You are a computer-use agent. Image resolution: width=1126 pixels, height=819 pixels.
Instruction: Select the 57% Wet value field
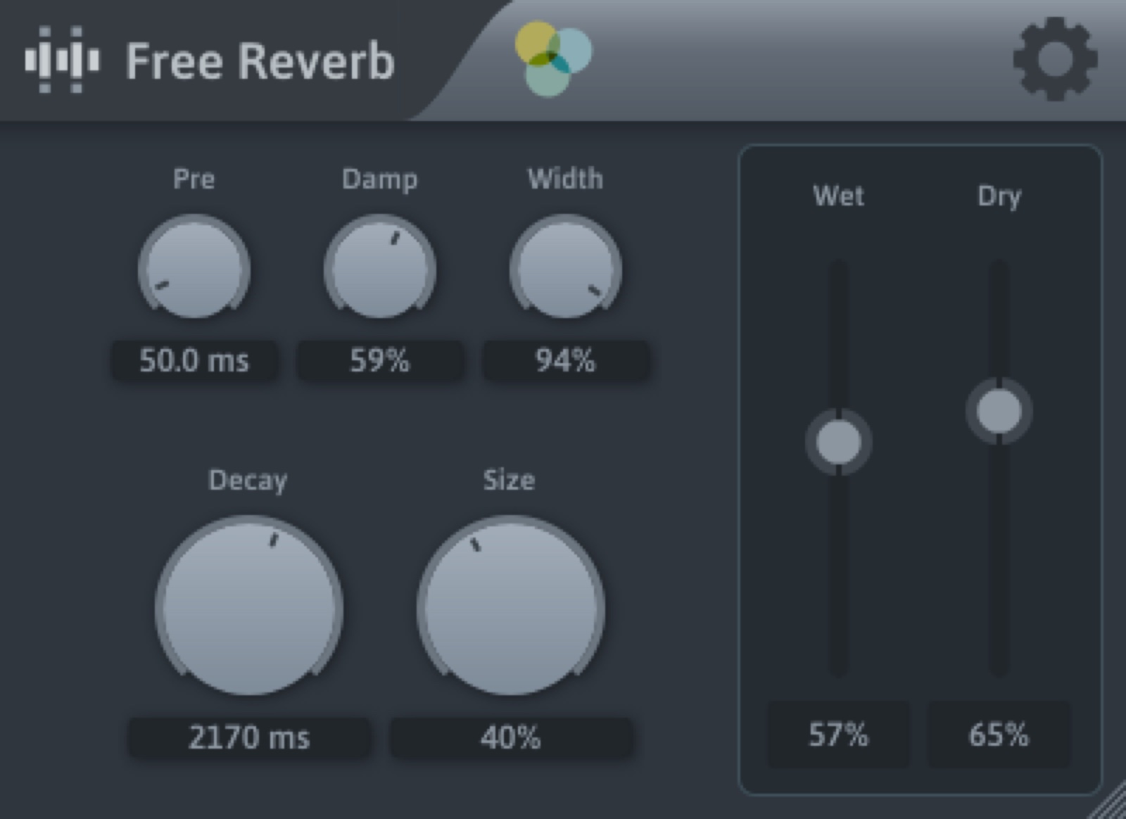coord(838,735)
